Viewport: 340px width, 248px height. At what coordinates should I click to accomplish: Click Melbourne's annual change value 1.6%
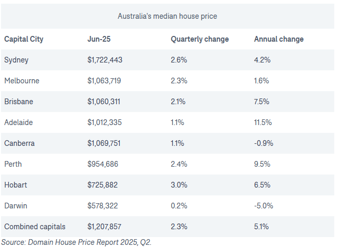261,81
